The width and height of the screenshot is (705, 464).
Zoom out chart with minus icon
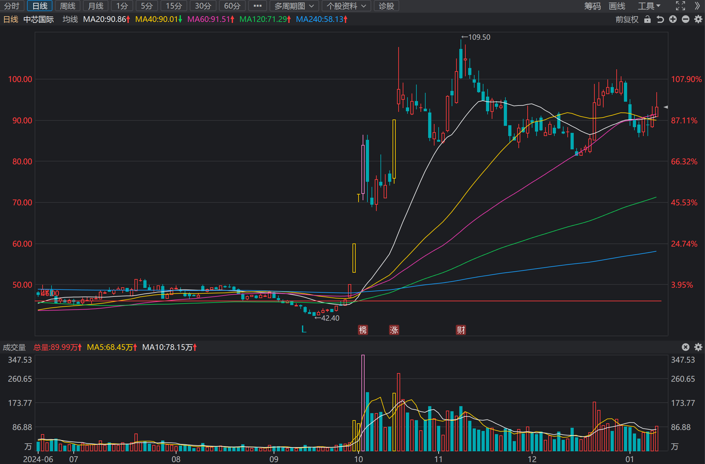pos(686,19)
